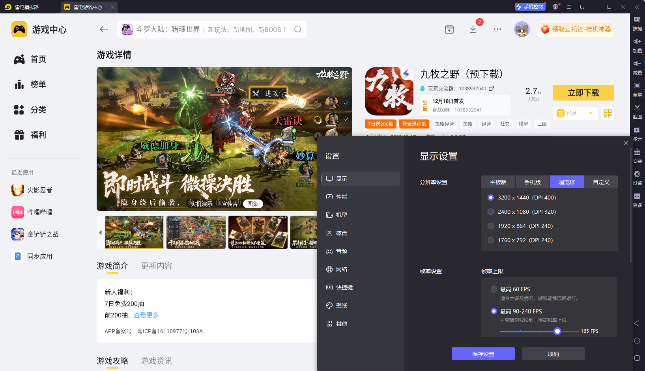
Task: Select 2400 x 1080 resolution option
Action: point(491,212)
